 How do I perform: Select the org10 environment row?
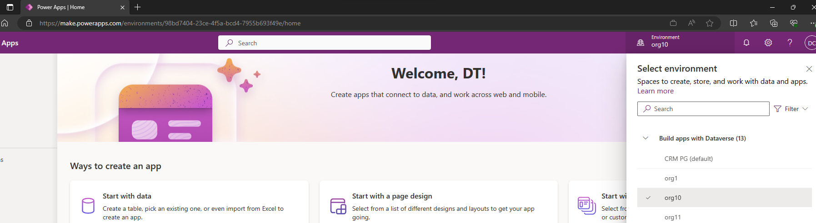[x=724, y=198]
